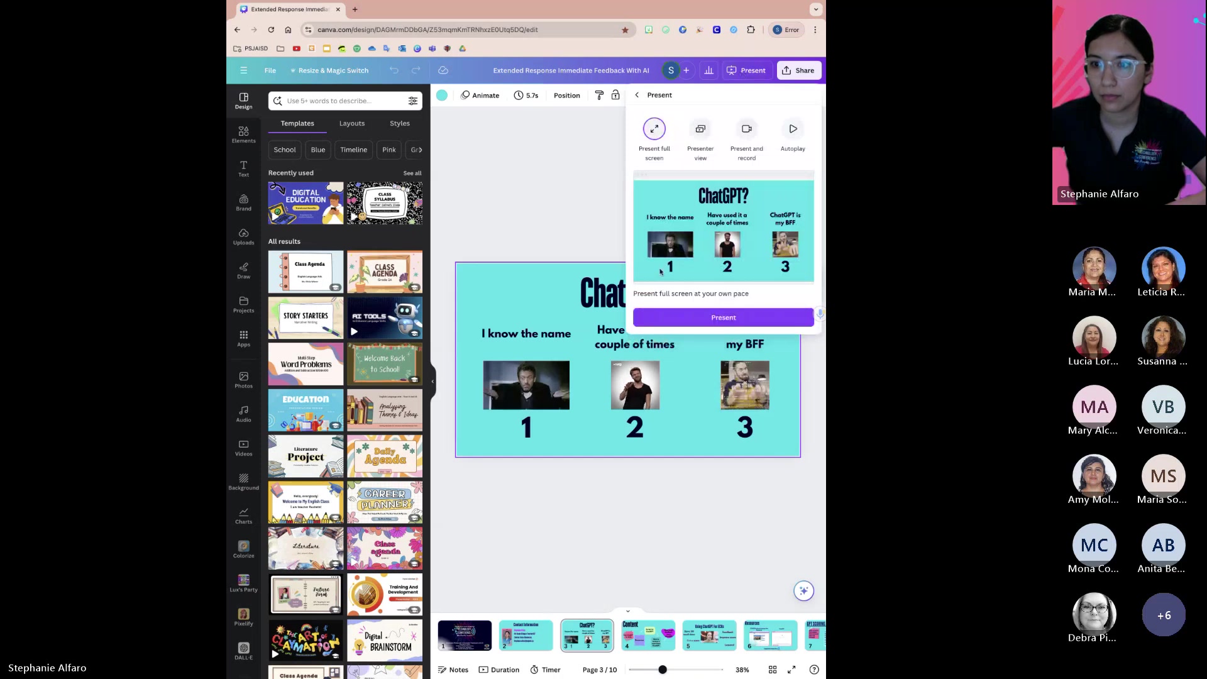Image resolution: width=1207 pixels, height=679 pixels.
Task: Open the Duration view
Action: click(499, 670)
